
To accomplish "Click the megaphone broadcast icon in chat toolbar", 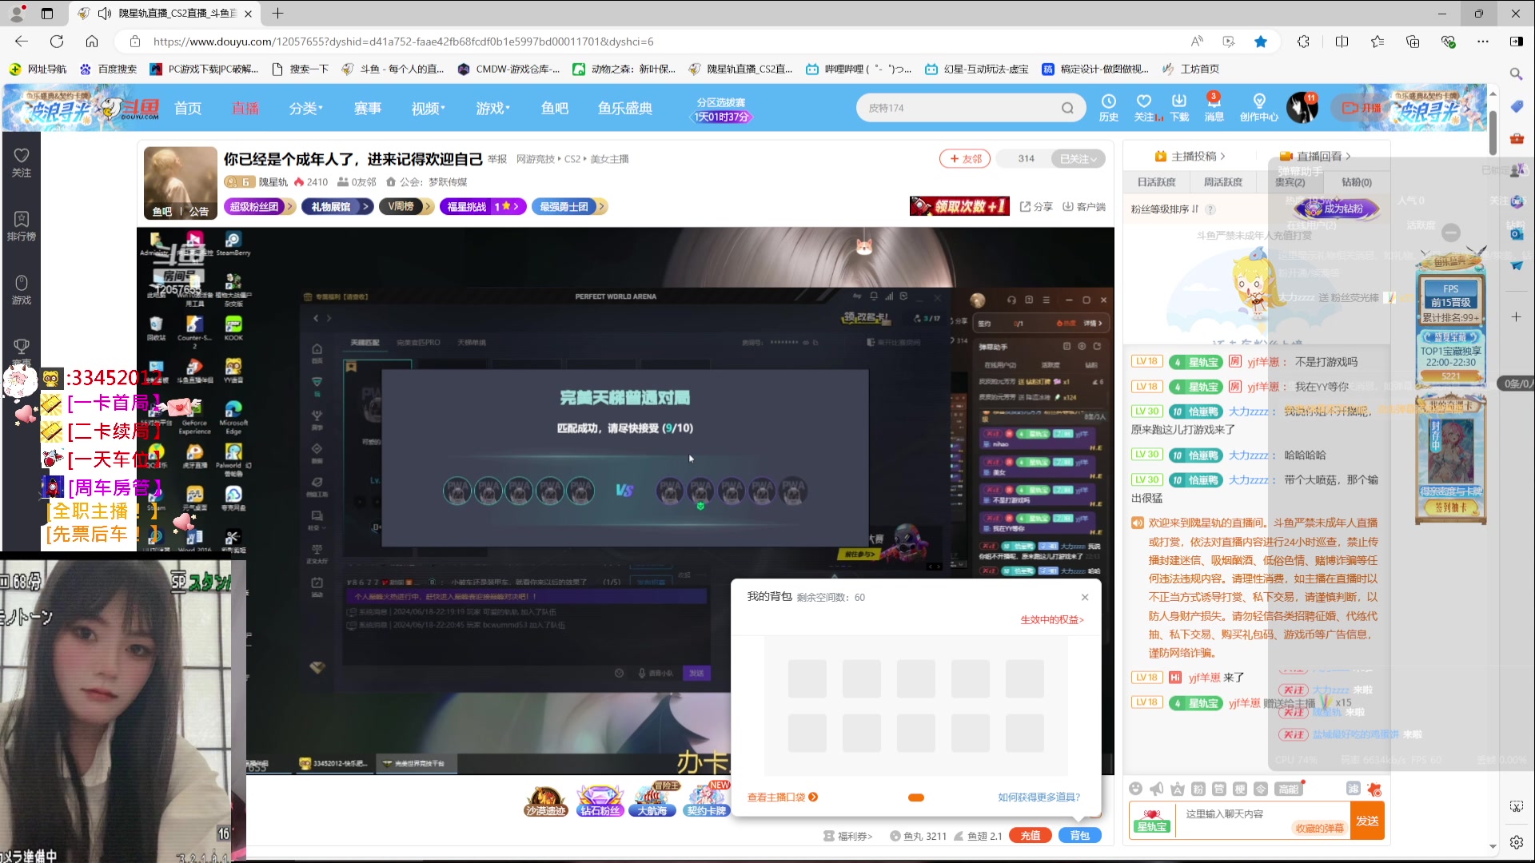I will (1156, 789).
